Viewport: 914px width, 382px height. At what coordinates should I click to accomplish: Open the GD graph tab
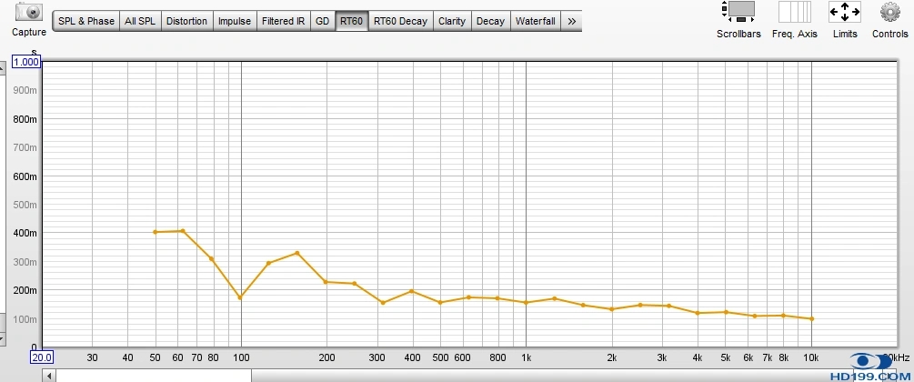pyautogui.click(x=322, y=21)
